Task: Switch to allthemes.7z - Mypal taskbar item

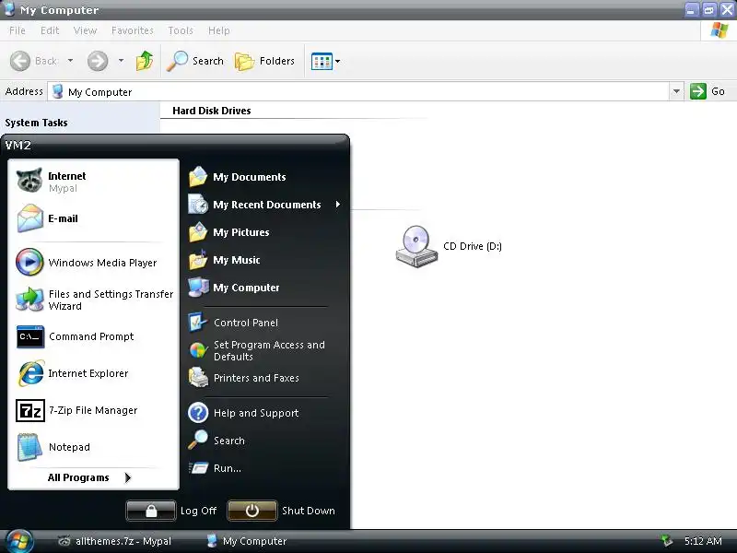Action: point(116,541)
